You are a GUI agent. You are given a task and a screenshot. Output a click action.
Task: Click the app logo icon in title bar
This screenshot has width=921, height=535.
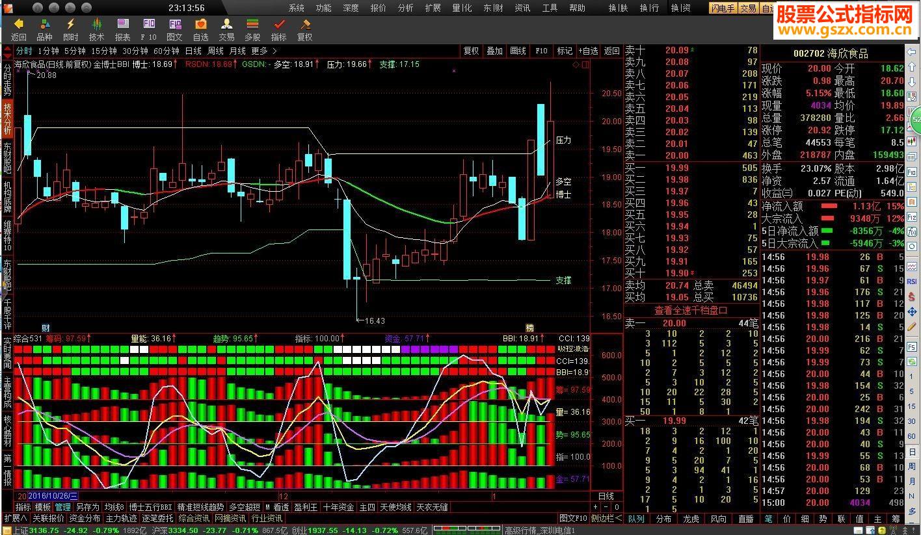click(9, 8)
